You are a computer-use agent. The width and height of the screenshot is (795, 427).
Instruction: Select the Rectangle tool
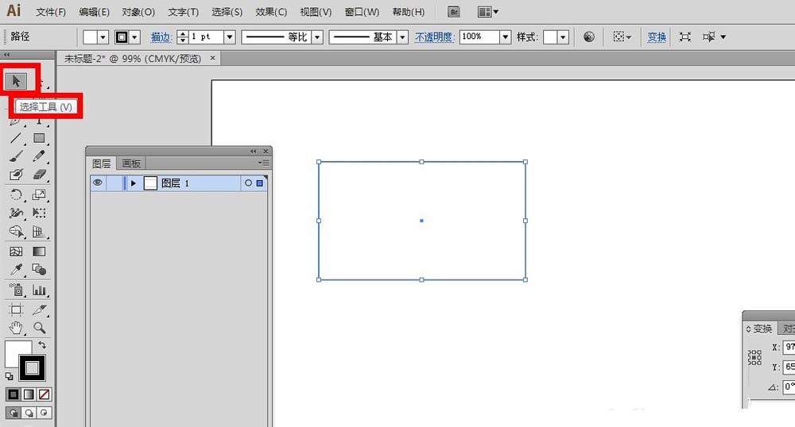[39, 138]
